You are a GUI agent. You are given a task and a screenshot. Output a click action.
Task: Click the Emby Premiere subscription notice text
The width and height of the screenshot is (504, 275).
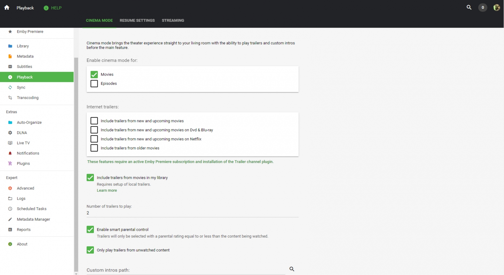(180, 162)
